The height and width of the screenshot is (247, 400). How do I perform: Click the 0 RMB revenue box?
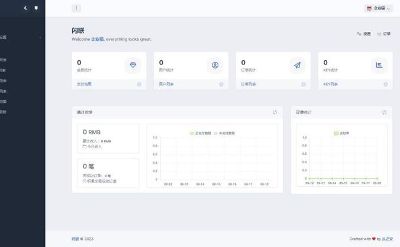coord(108,138)
